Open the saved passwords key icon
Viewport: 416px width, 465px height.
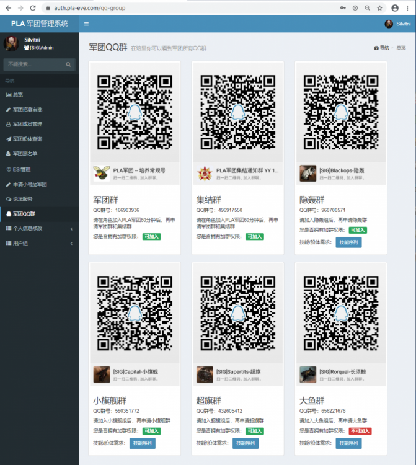[343, 7]
